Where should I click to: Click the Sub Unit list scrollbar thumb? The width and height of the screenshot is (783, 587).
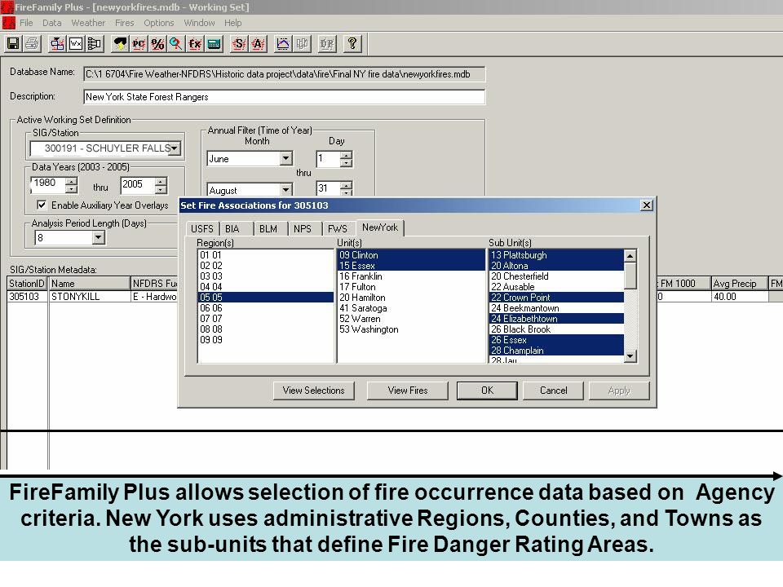[630, 276]
